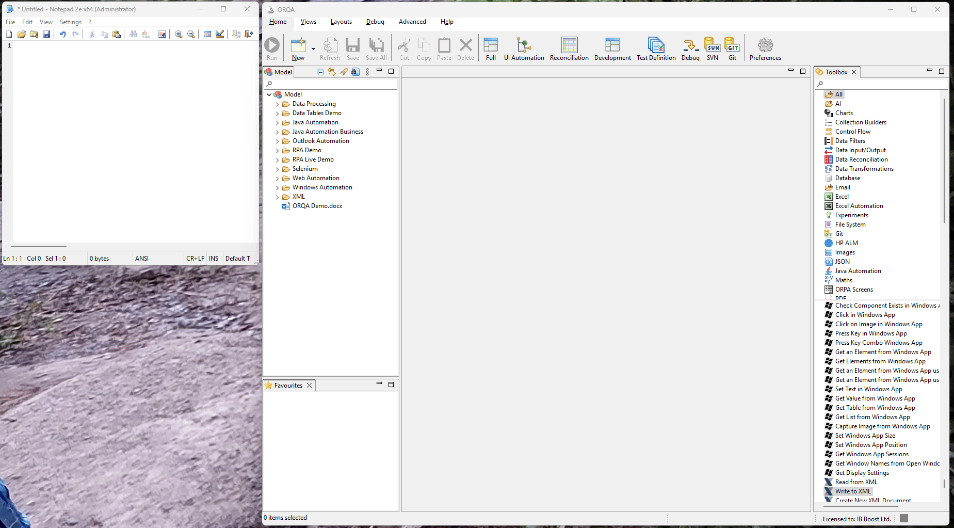
Task: Click the Save floppy icon in Notepad2
Action: pyautogui.click(x=46, y=34)
